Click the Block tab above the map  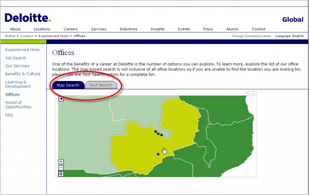[x=250, y=94]
